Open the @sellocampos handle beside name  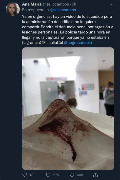tap(56, 4)
